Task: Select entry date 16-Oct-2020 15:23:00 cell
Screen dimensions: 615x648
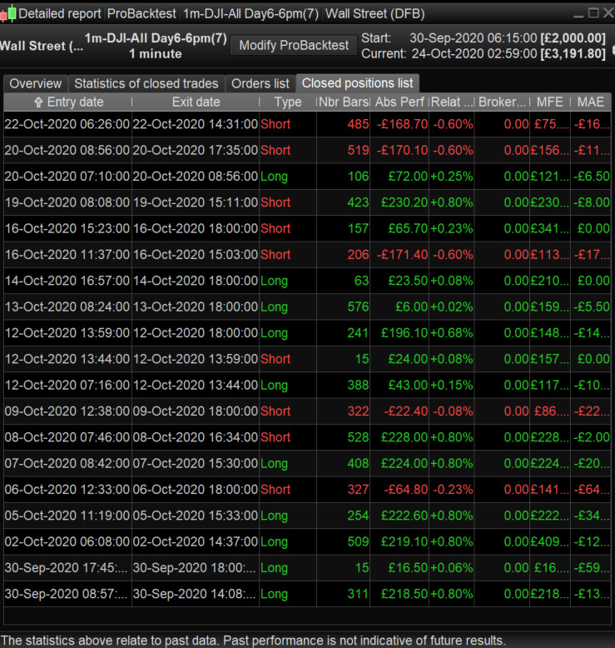Action: point(67,228)
